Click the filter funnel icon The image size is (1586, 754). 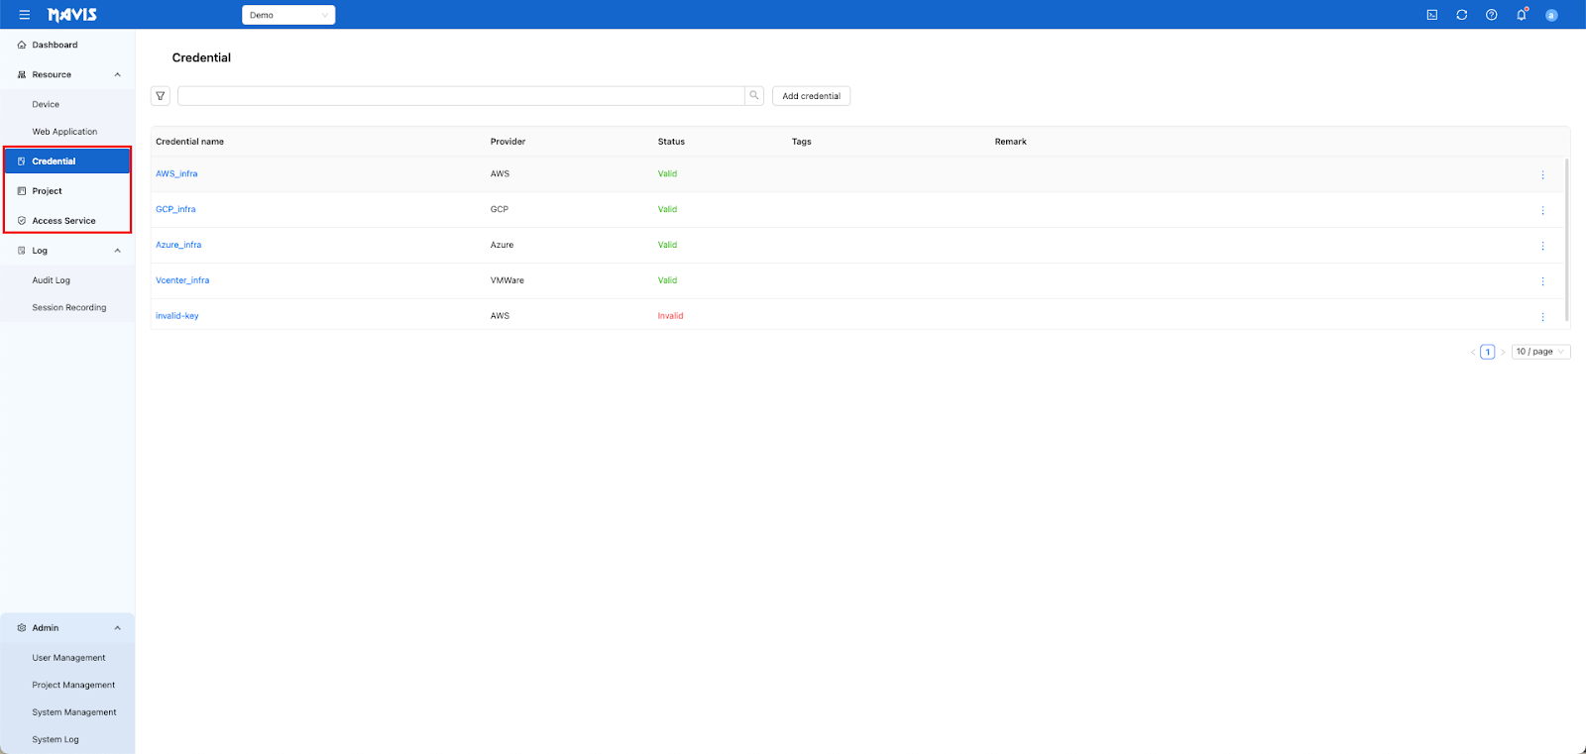pyautogui.click(x=161, y=96)
